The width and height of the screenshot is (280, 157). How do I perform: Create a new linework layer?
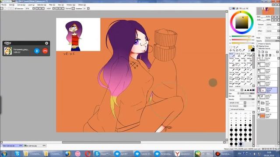click(x=262, y=52)
